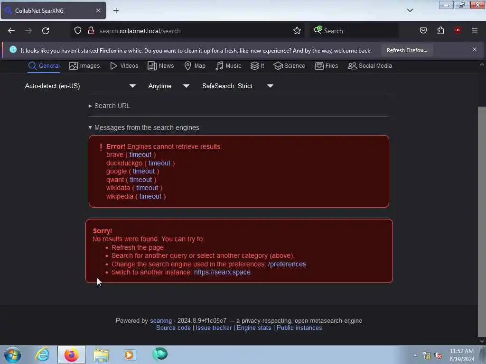
Task: Show hidden system tray icons
Action: coord(415,355)
